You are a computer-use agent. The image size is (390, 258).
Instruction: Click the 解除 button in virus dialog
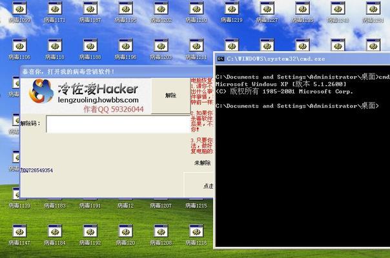pyautogui.click(x=170, y=95)
